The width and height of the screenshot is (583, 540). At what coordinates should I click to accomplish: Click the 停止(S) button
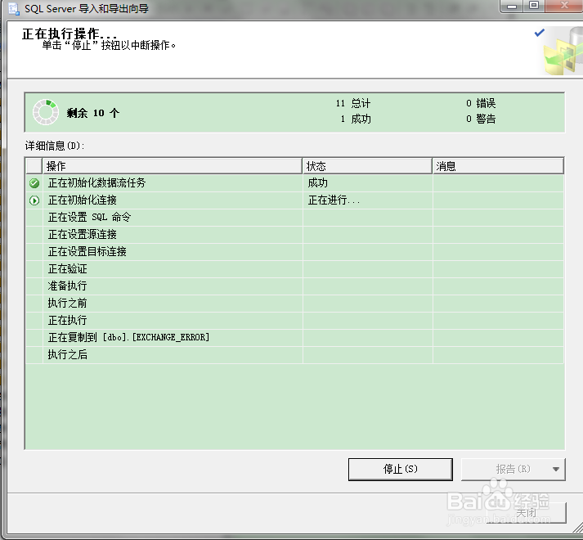pyautogui.click(x=401, y=470)
